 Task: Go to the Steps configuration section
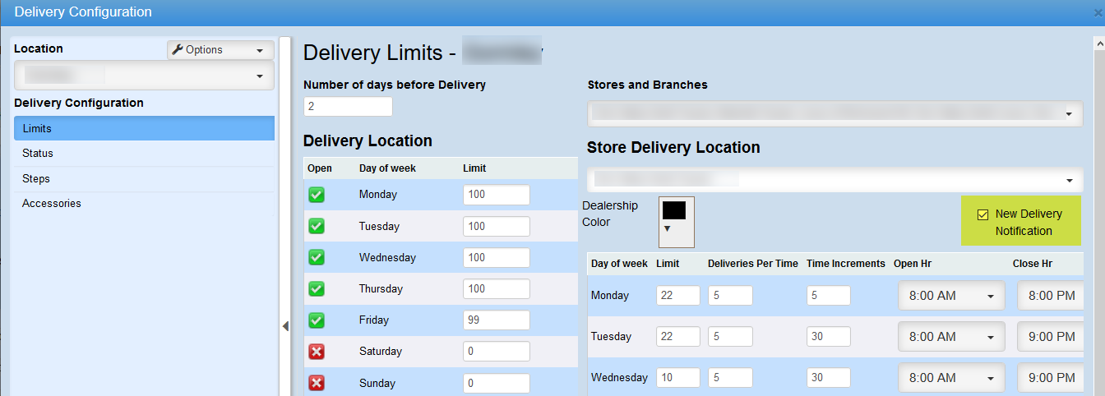pos(144,178)
